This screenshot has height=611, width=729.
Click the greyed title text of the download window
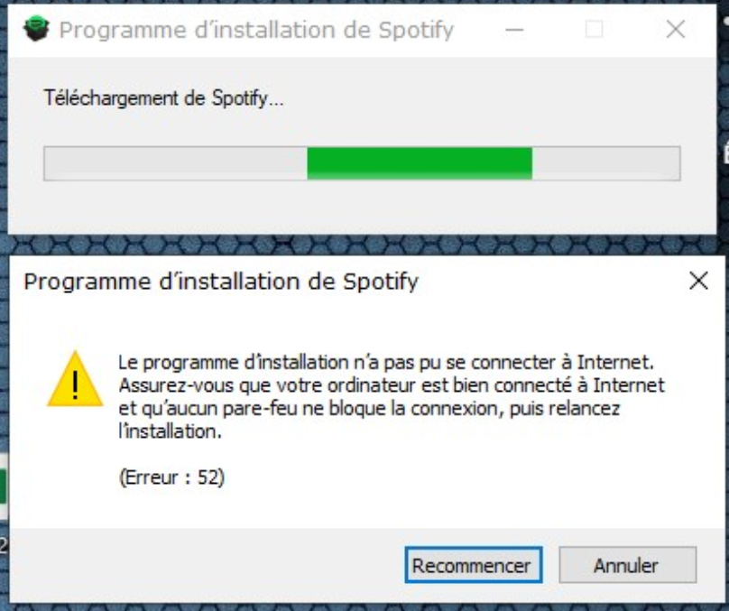coord(256,30)
